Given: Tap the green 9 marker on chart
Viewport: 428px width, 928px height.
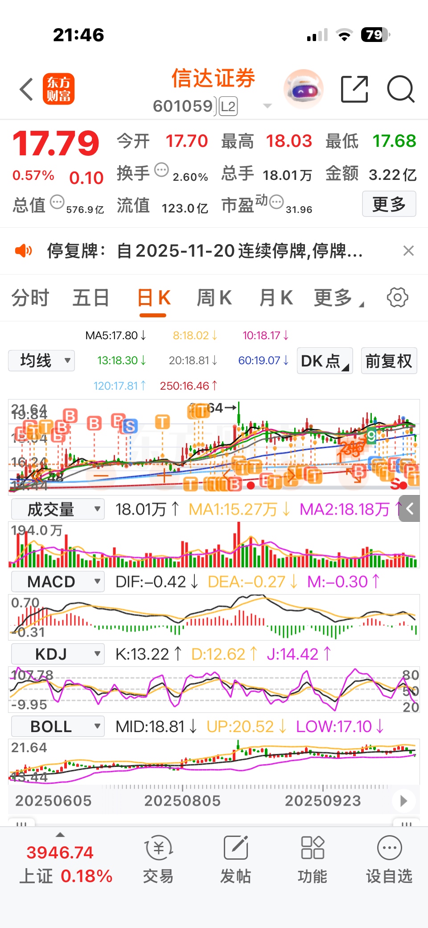Looking at the screenshot, I should [371, 435].
